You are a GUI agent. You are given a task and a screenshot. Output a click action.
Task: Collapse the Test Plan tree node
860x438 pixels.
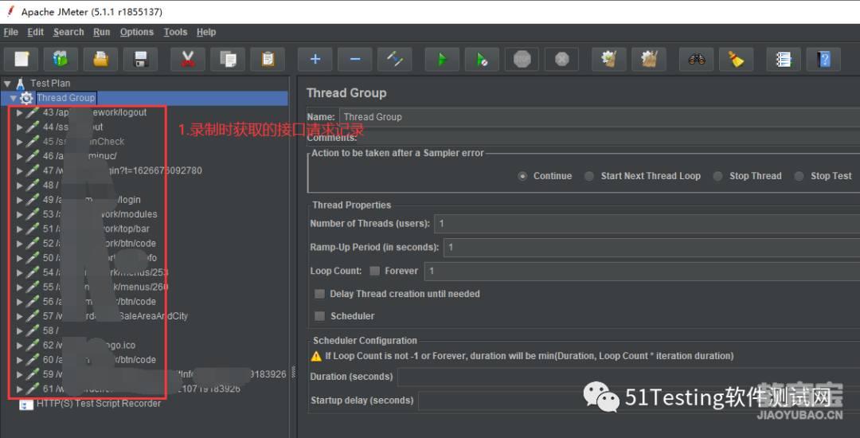click(7, 84)
